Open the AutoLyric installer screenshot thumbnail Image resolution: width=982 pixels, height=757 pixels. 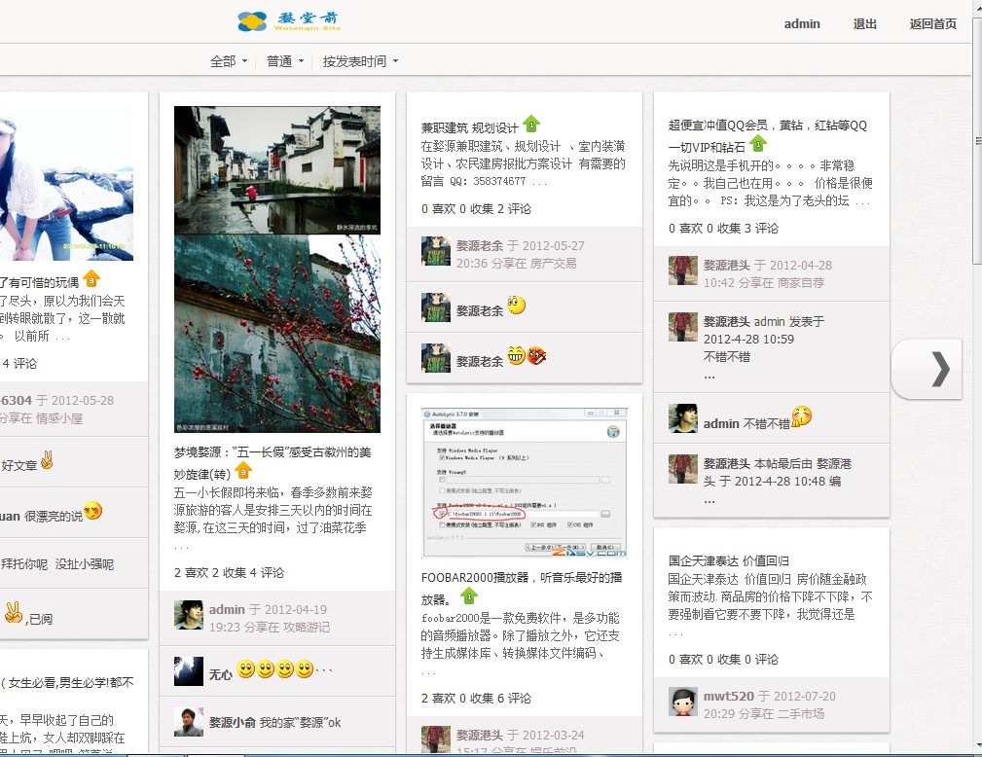point(525,483)
